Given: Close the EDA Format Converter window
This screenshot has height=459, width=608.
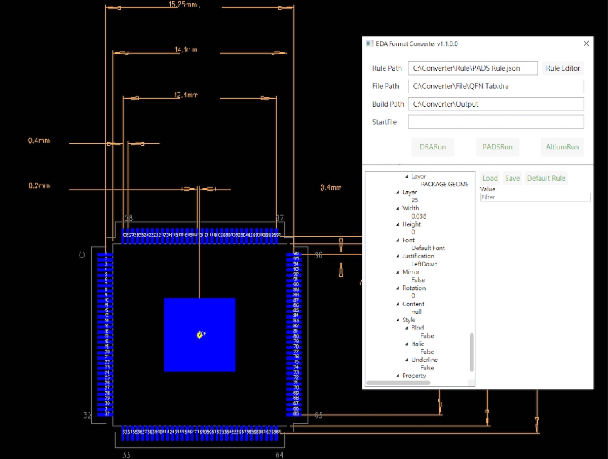Looking at the screenshot, I should 586,44.
